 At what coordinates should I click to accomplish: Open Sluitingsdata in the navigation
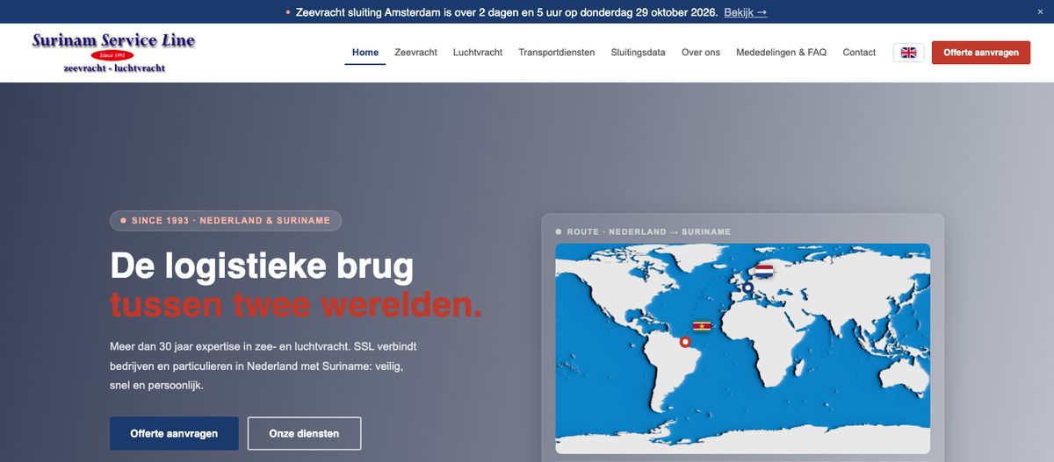click(638, 53)
